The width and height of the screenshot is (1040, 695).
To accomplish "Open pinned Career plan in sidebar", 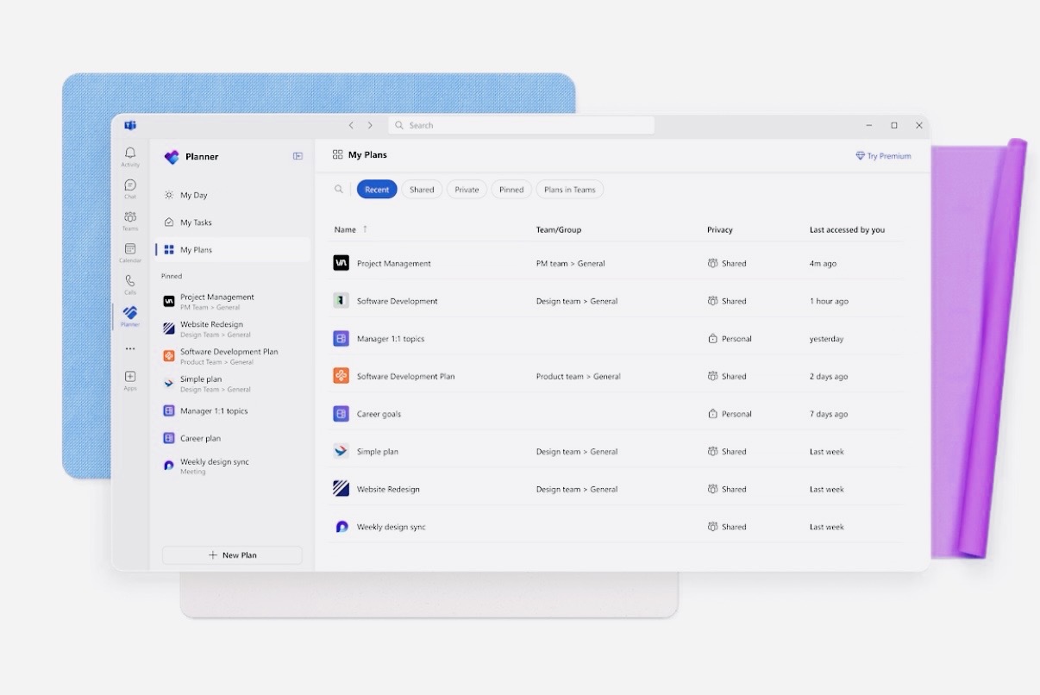I will (232, 438).
